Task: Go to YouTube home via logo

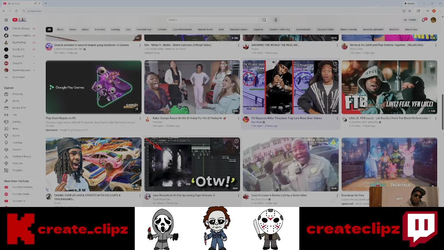Action: pyautogui.click(x=19, y=20)
